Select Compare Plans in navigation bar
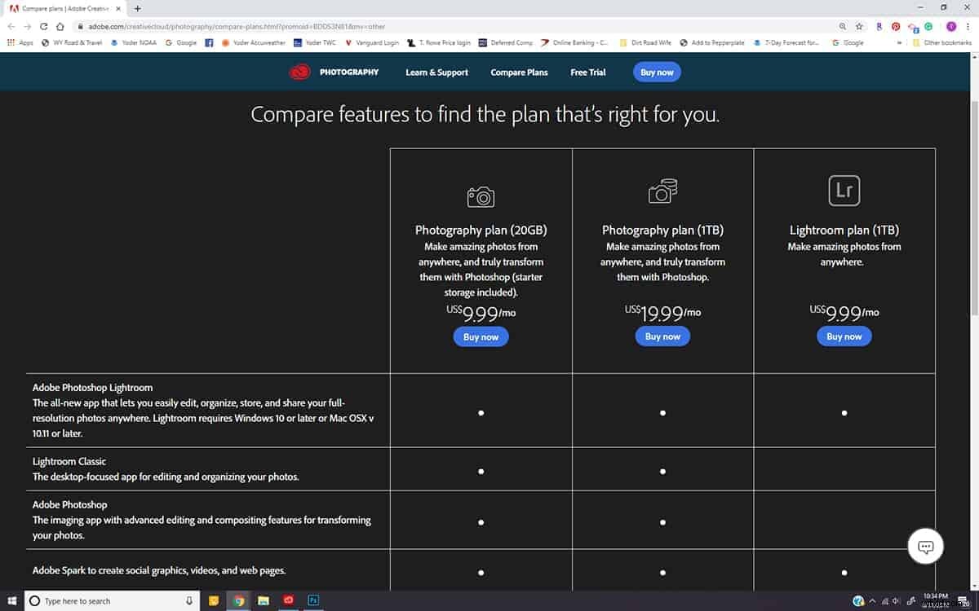Screen dimensions: 979x611 click(x=519, y=73)
